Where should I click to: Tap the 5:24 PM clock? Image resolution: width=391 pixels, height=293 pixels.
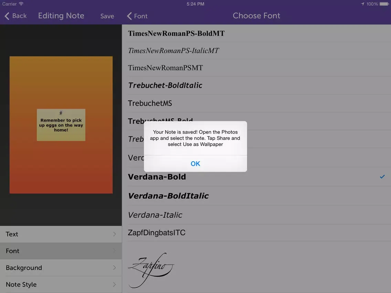[195, 4]
